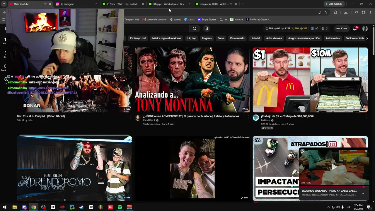Launch FL Studio from the taskbar
375x211 pixels.
pos(101,207)
